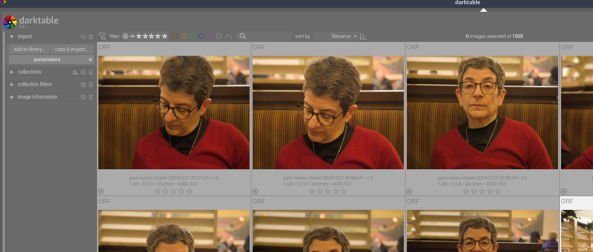Expand the collections panel
The width and height of the screenshot is (593, 252).
click(x=12, y=72)
